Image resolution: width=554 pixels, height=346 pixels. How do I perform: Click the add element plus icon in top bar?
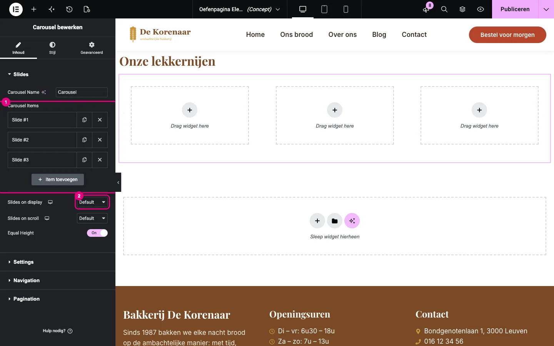click(34, 9)
